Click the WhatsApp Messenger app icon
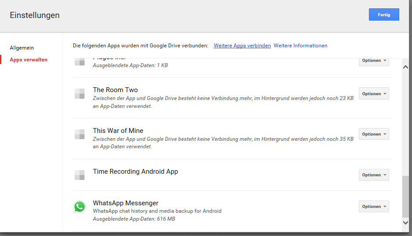The width and height of the screenshot is (412, 236). point(79,207)
